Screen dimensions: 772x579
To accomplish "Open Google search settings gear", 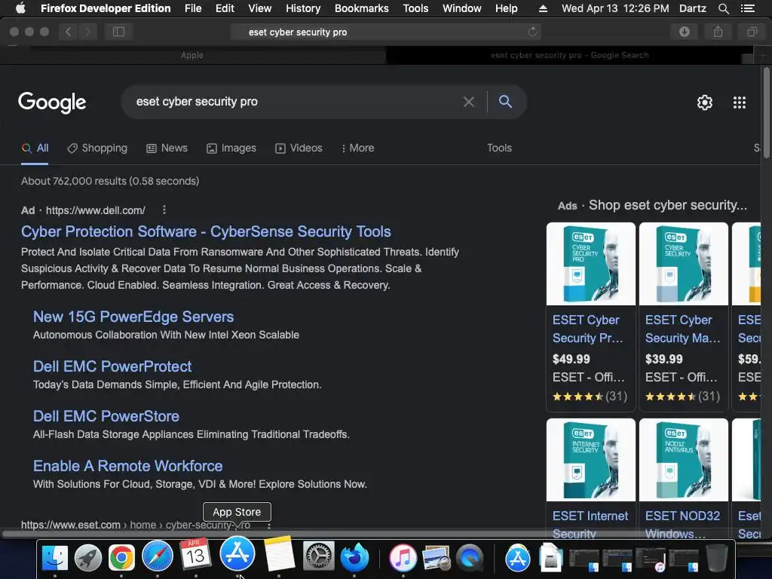I will pos(705,103).
